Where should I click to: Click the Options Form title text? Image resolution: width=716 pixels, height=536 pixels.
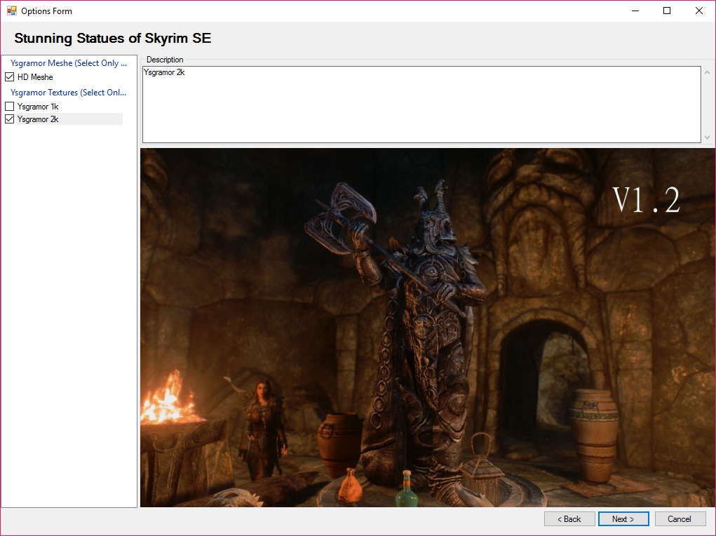46,11
